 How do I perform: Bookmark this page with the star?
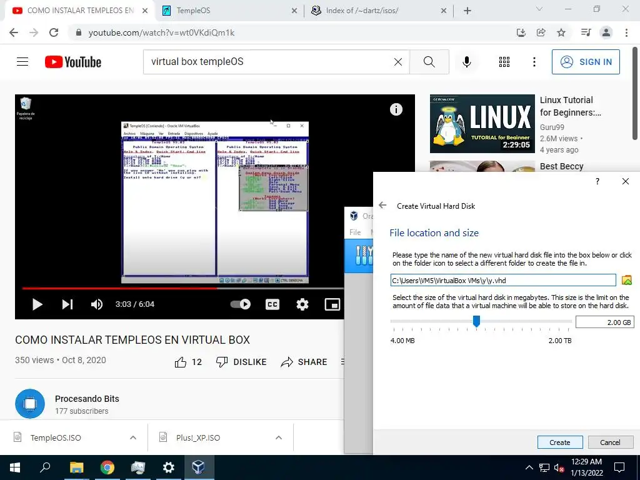pos(561,32)
